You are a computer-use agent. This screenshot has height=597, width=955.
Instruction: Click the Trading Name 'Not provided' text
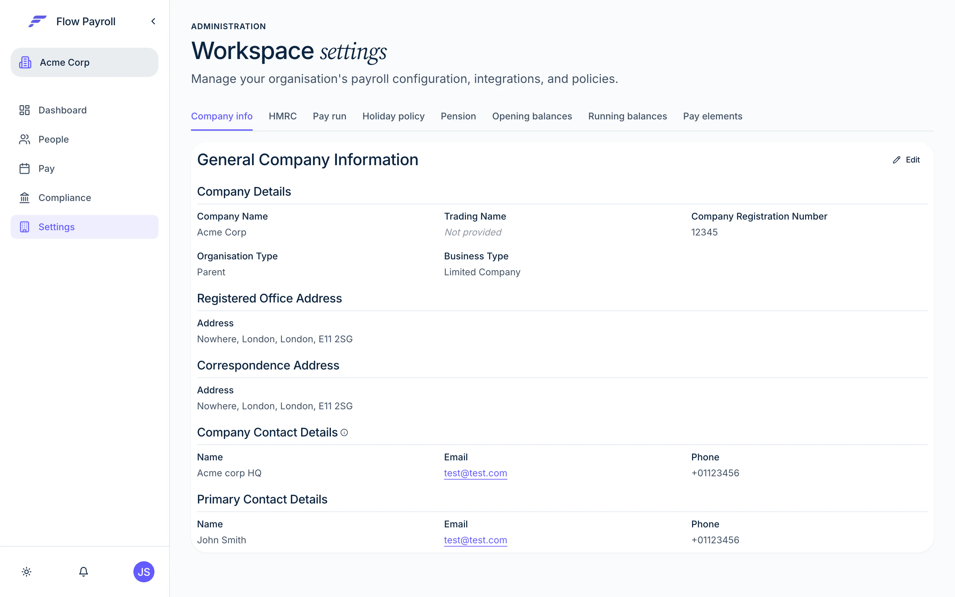[473, 232]
